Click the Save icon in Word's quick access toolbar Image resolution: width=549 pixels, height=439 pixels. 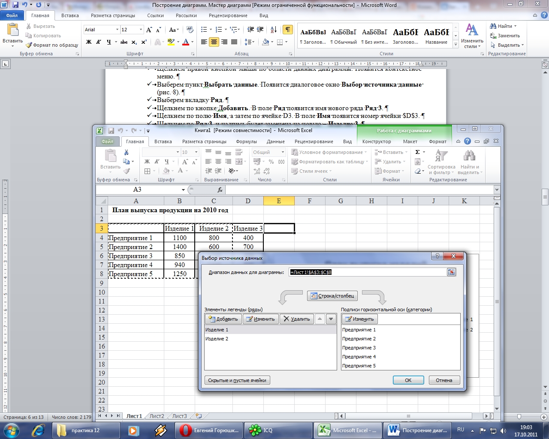tap(15, 5)
